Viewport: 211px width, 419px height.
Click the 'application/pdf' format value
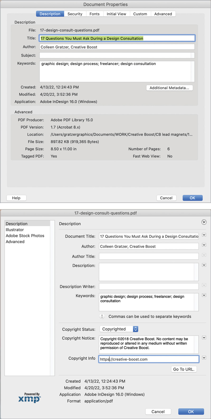point(99,401)
